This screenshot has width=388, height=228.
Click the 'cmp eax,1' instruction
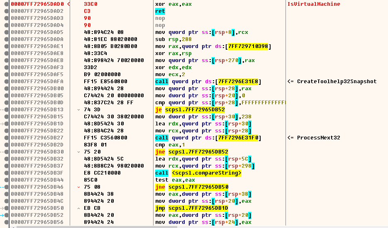tap(170, 145)
